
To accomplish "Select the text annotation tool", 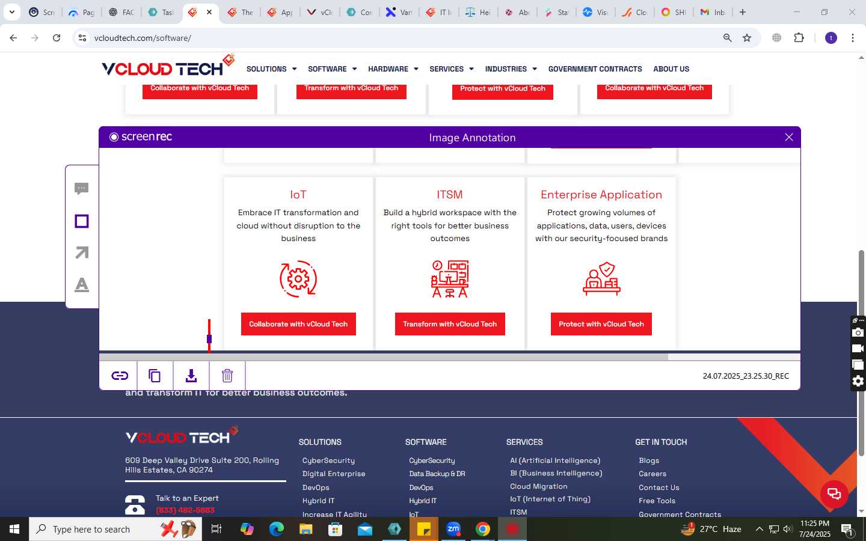I will point(82,284).
